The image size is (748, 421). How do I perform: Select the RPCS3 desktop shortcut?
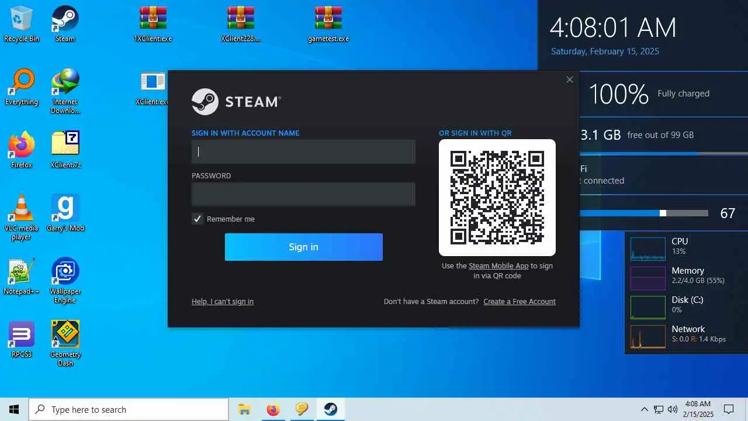click(x=22, y=340)
